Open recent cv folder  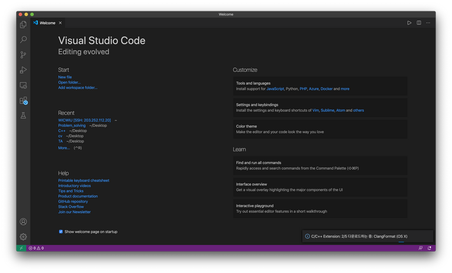60,136
